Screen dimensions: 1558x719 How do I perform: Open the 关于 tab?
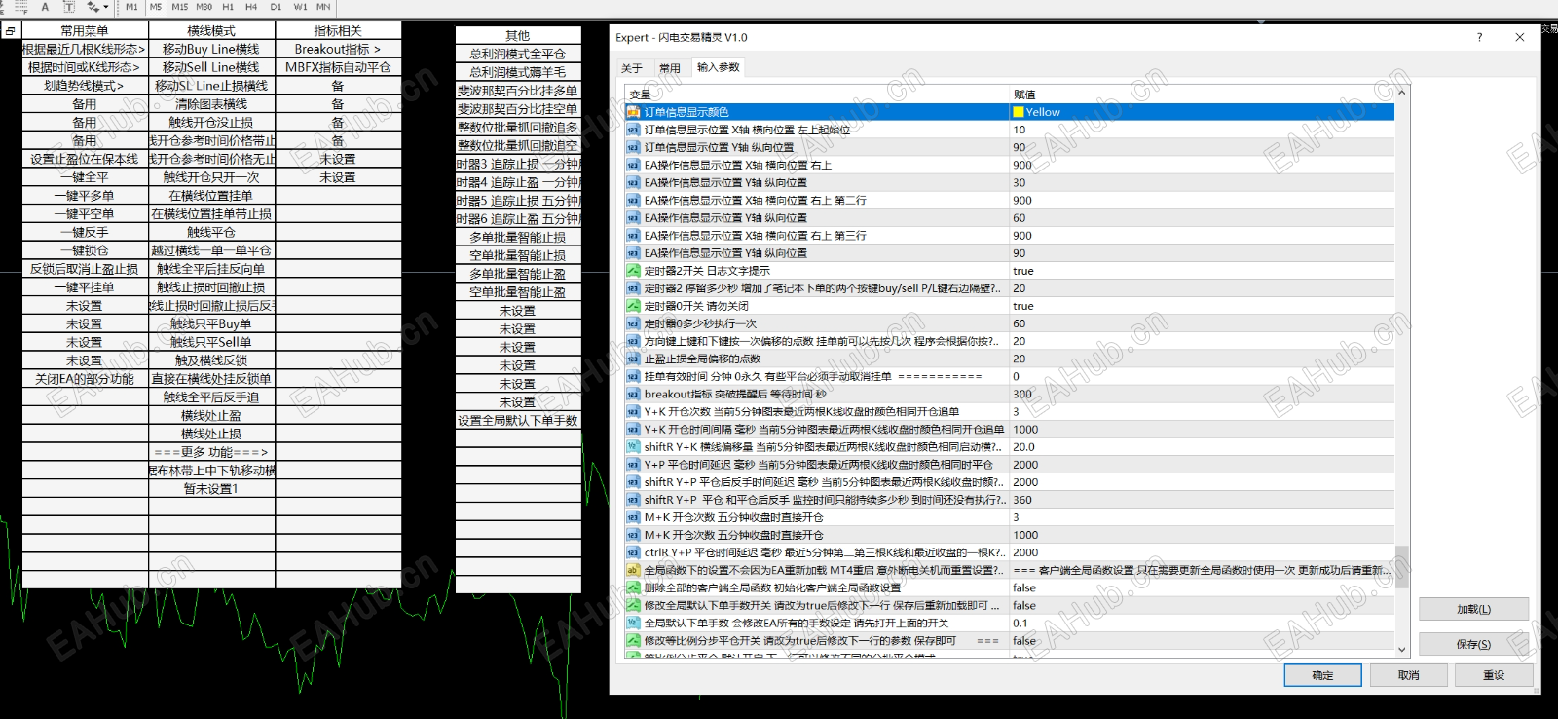[632, 68]
